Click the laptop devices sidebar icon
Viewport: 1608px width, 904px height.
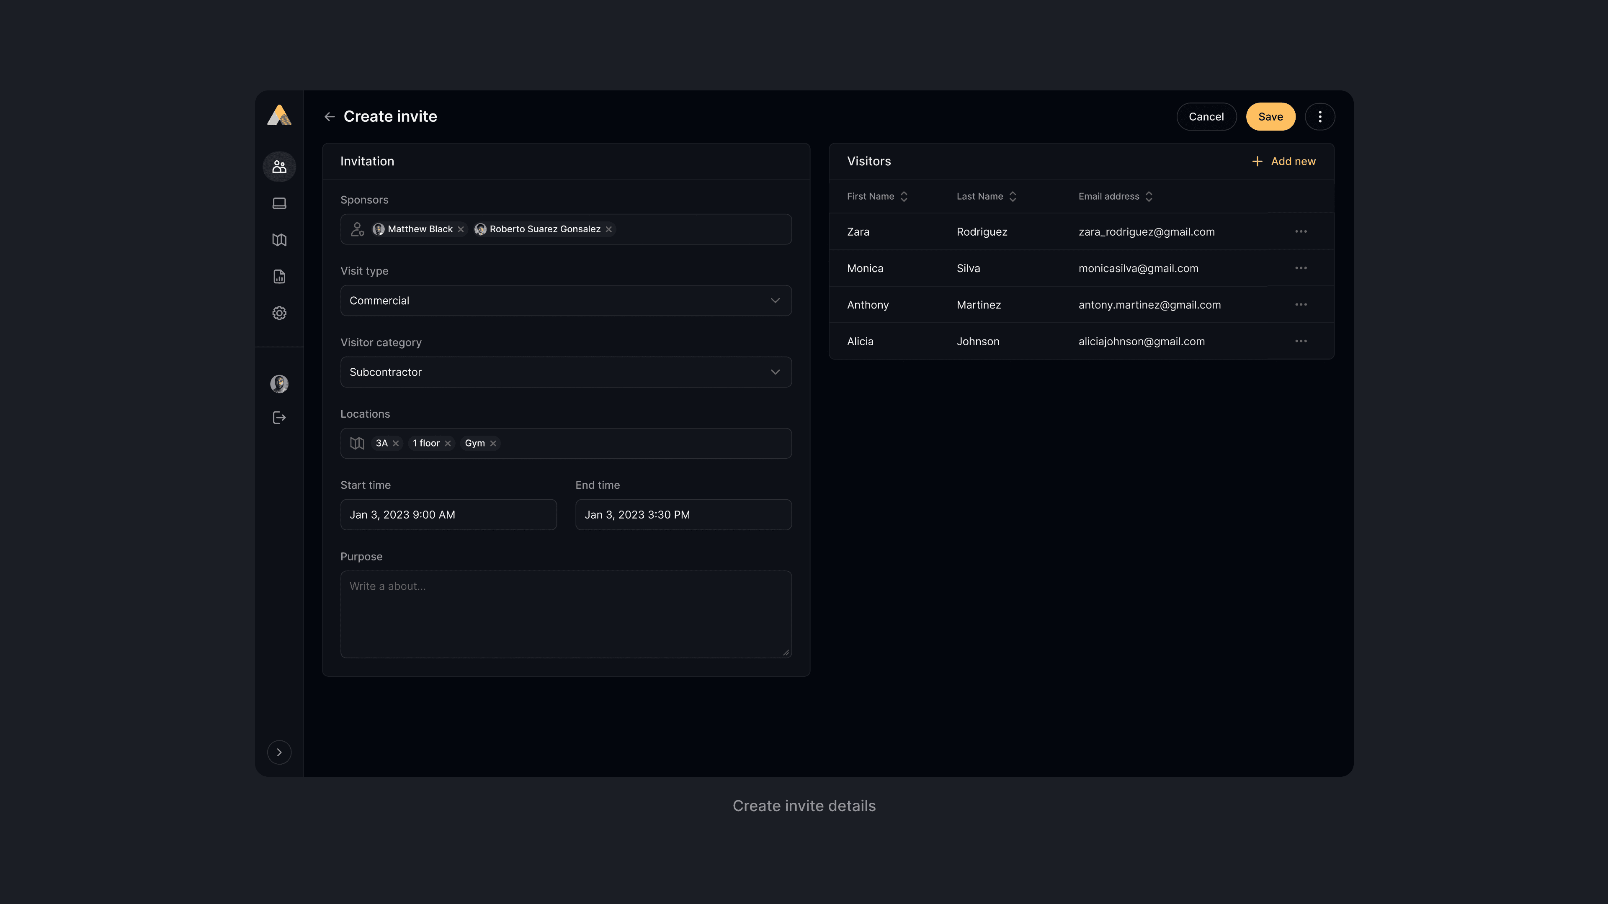(x=279, y=203)
